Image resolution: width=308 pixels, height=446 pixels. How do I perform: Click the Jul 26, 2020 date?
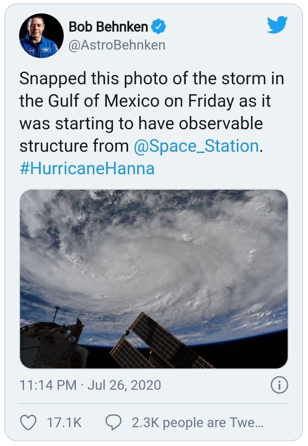pos(124,385)
